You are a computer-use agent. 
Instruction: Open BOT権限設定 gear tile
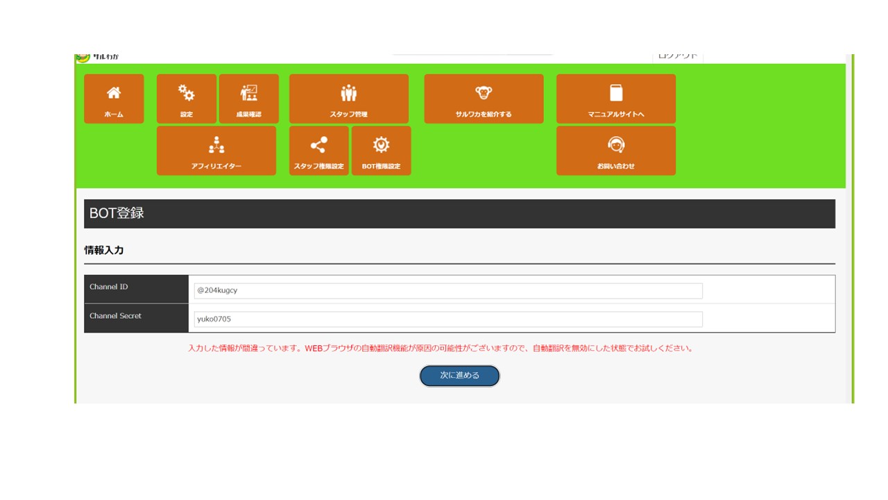pos(381,151)
